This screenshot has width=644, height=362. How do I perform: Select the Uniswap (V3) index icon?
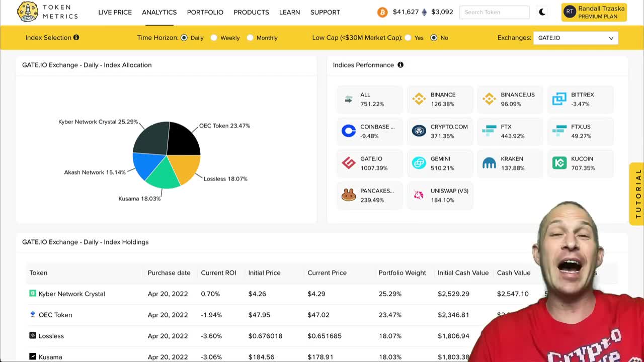pyautogui.click(x=419, y=195)
